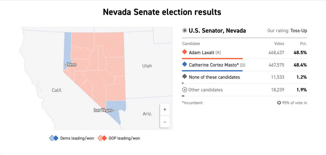This screenshot has width=326, height=155.
Task: Click the U.S. Senator, Nevada heading
Action: (x=217, y=31)
